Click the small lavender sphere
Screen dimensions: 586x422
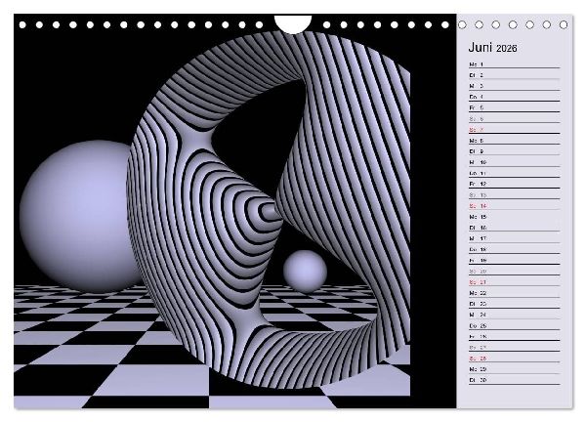tap(305, 272)
